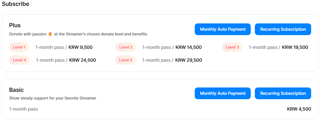Select Recurring Subscription for the Plus plan
This screenshot has width=322, height=122.
coord(283,29)
